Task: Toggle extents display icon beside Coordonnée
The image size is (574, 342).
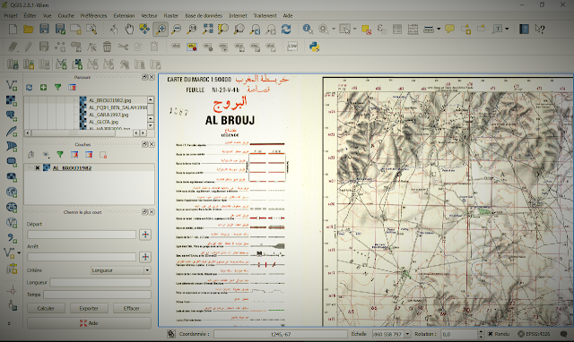Action: click(171, 334)
